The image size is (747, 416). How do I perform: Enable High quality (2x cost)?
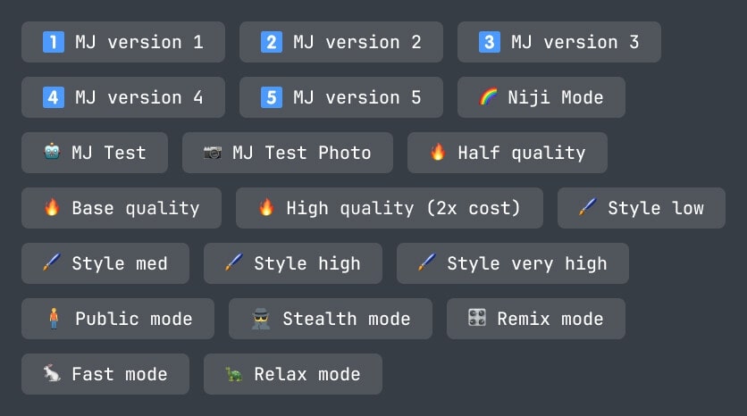click(x=390, y=208)
